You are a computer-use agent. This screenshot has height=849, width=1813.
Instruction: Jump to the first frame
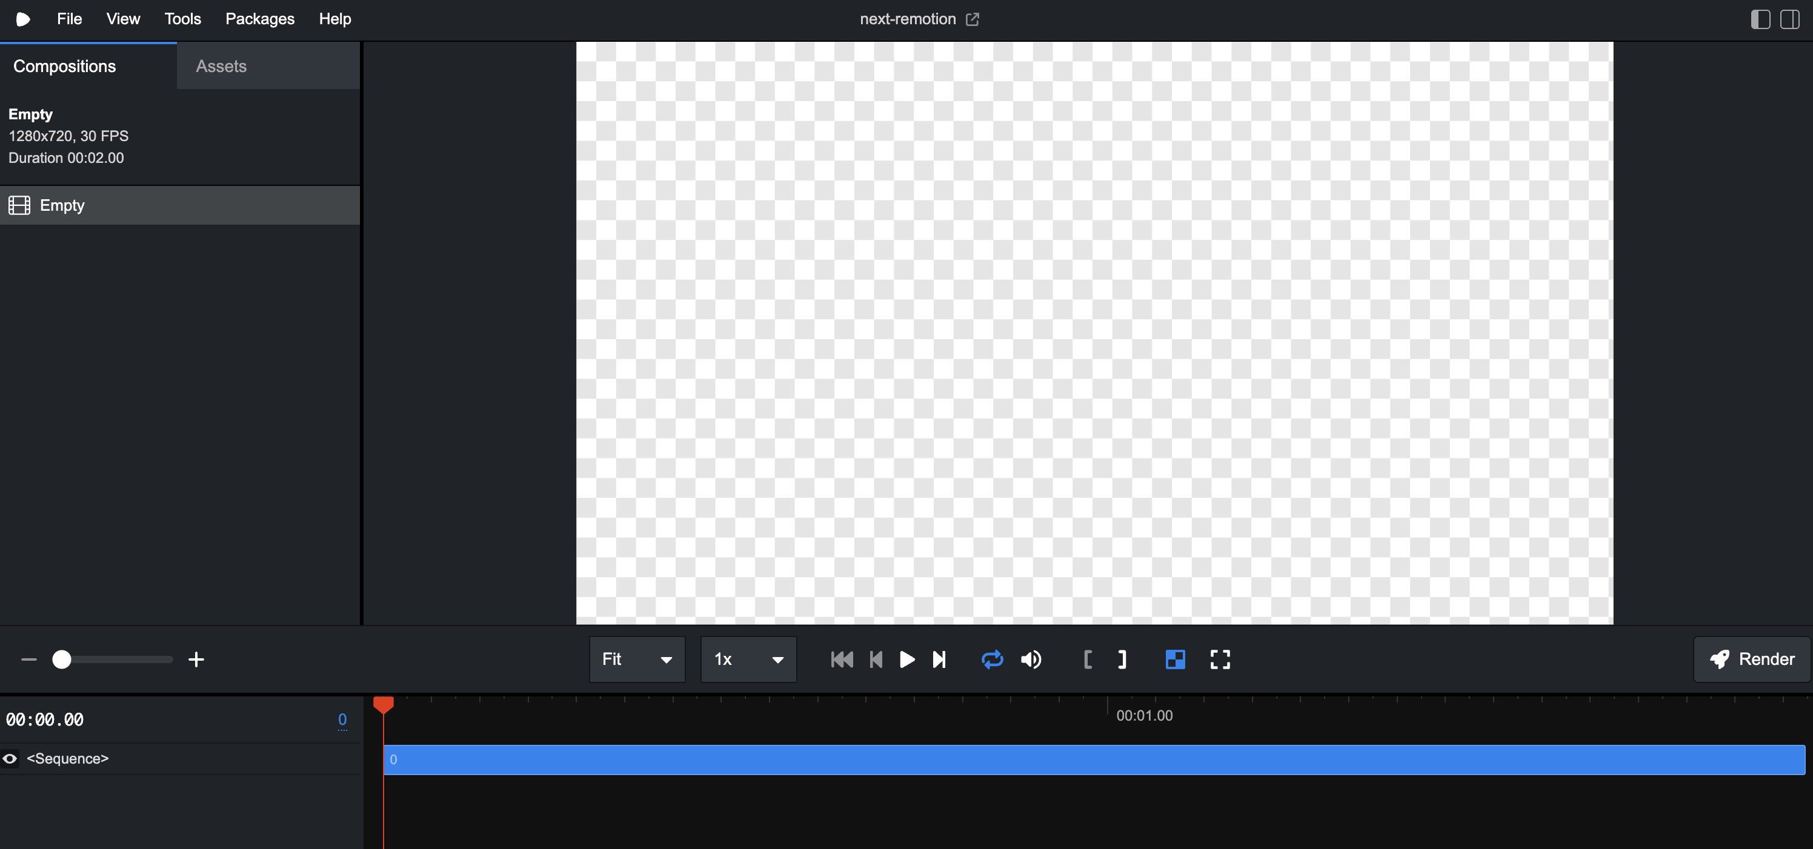click(842, 659)
